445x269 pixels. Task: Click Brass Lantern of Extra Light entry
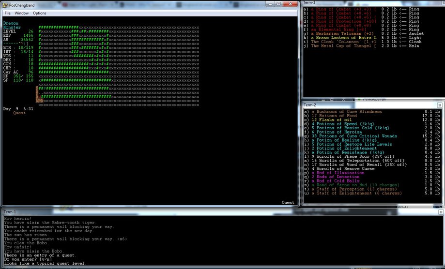click(x=343, y=38)
